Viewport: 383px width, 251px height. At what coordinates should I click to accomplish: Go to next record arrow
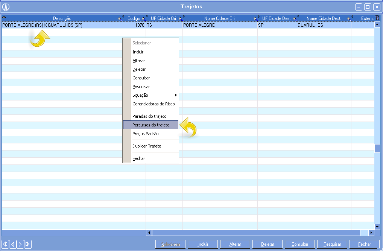20,244
